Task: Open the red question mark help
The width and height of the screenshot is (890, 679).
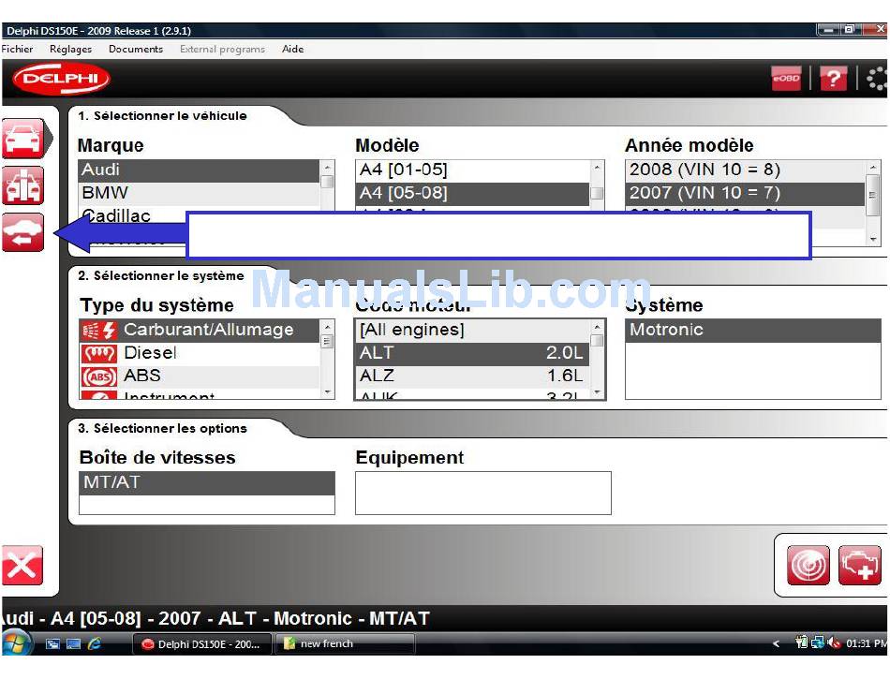Action: (833, 79)
